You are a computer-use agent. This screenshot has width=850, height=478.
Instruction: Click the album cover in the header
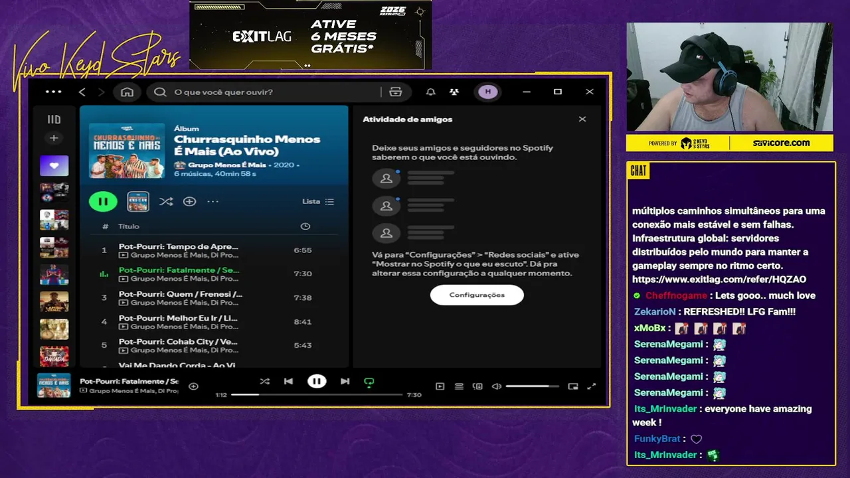click(127, 151)
